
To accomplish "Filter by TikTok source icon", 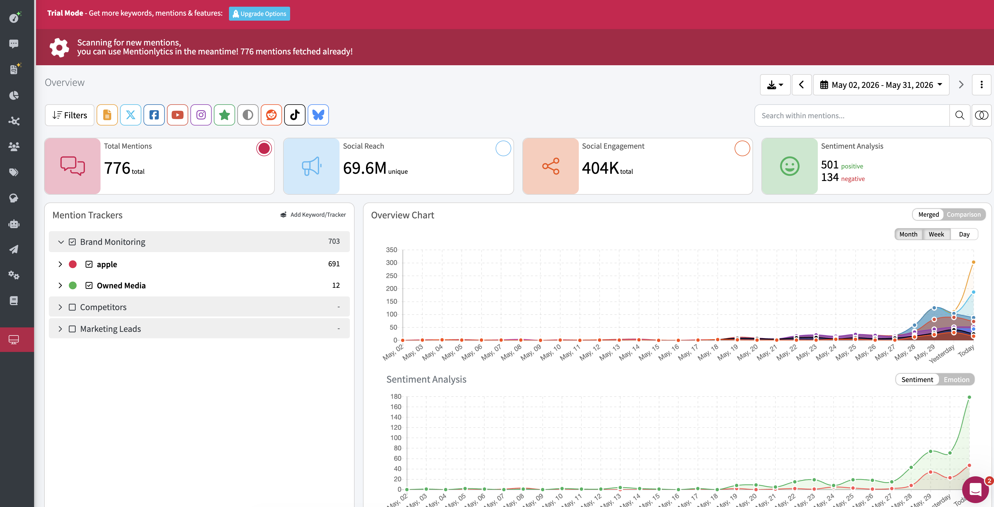I will [295, 115].
